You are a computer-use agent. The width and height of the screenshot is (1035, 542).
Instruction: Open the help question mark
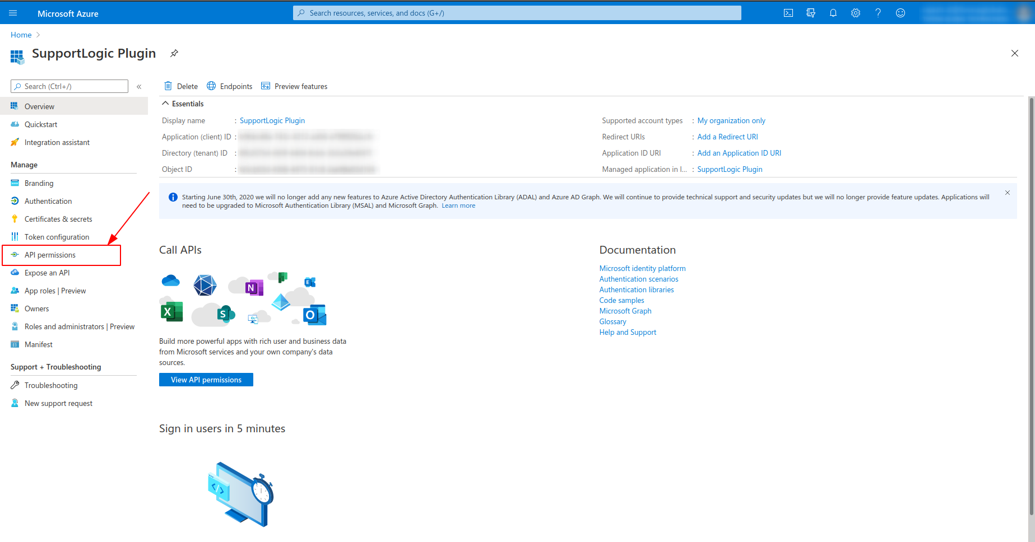(878, 13)
